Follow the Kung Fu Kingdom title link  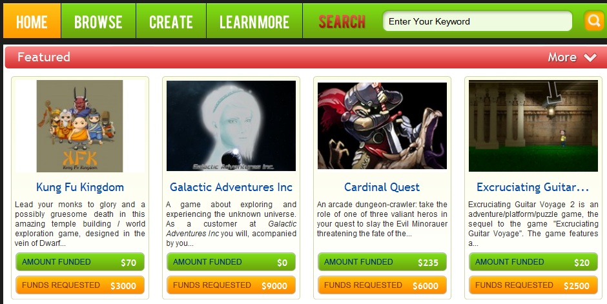coord(80,187)
